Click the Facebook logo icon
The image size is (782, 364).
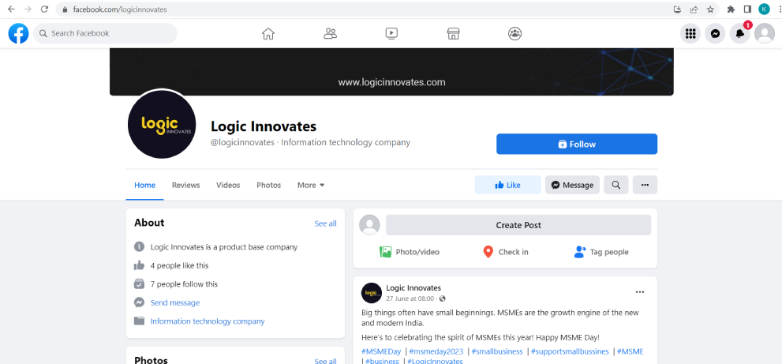[18, 33]
